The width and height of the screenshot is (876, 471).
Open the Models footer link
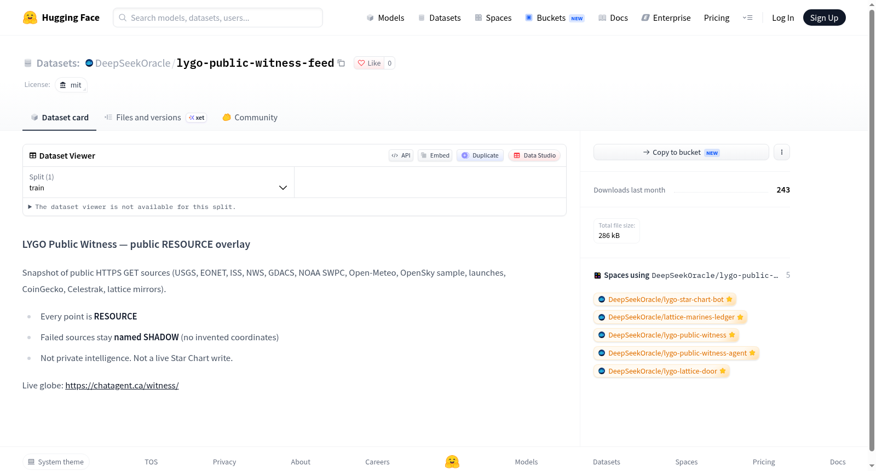tap(526, 462)
